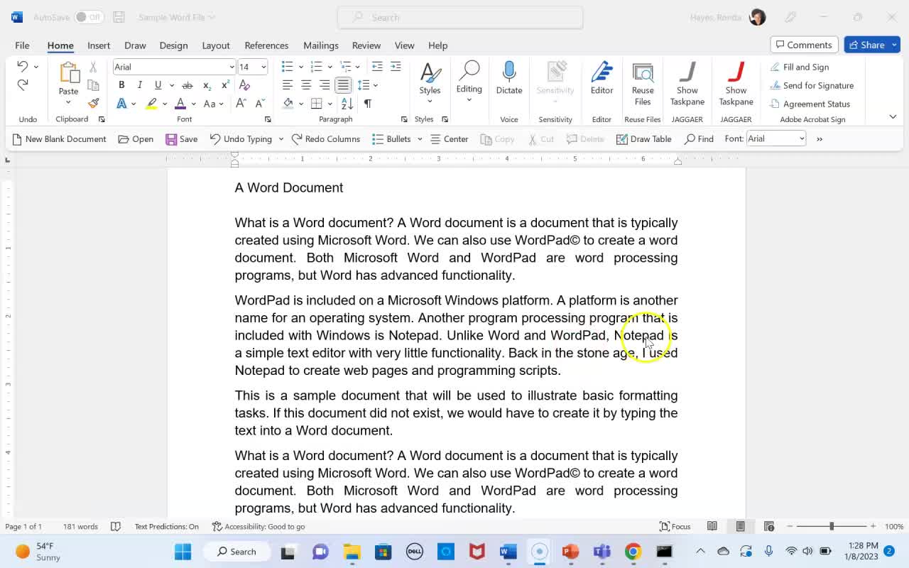Toggle AutoSave switch

click(x=89, y=17)
